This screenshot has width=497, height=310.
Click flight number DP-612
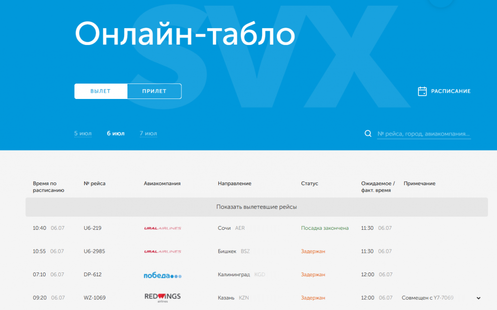(x=93, y=274)
